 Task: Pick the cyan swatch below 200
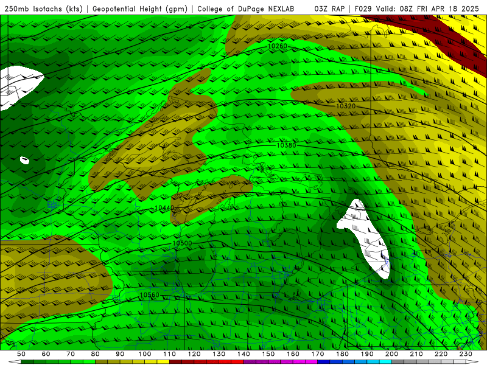385,362
